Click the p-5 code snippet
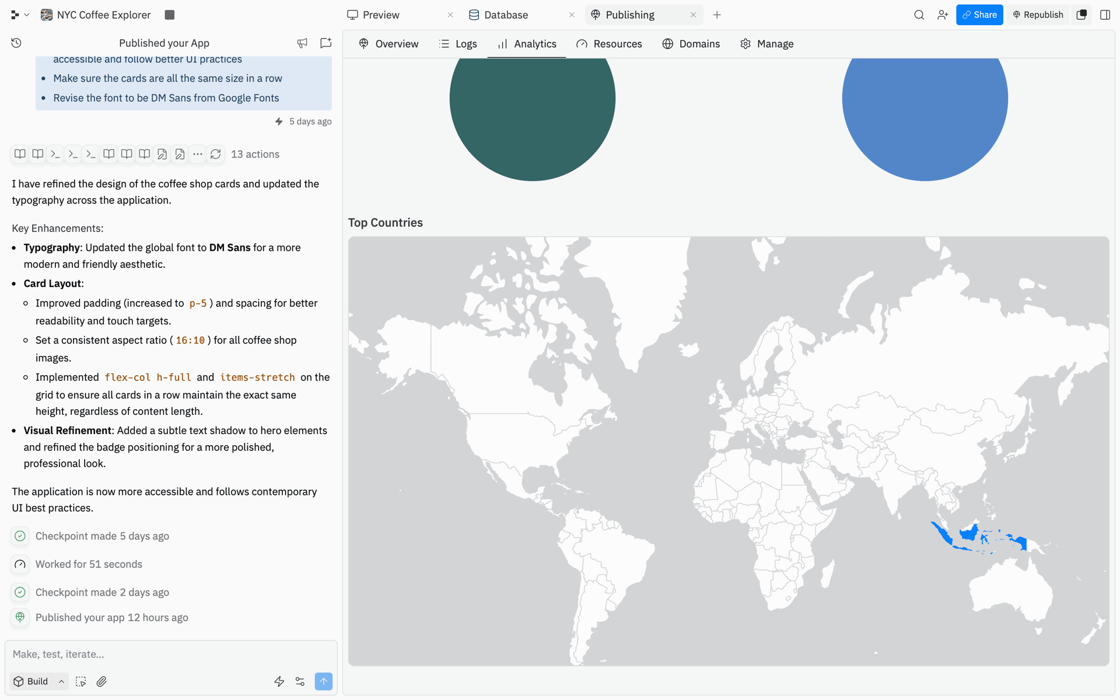 pos(198,303)
